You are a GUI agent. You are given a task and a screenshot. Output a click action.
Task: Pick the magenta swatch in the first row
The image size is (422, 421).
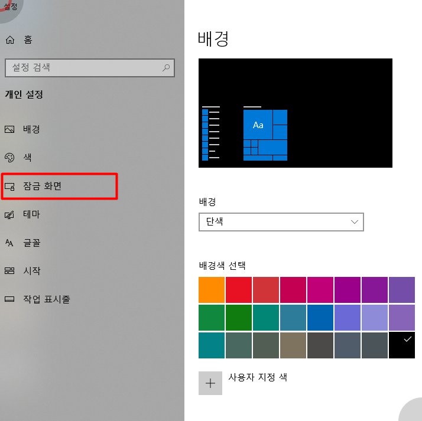[320, 290]
